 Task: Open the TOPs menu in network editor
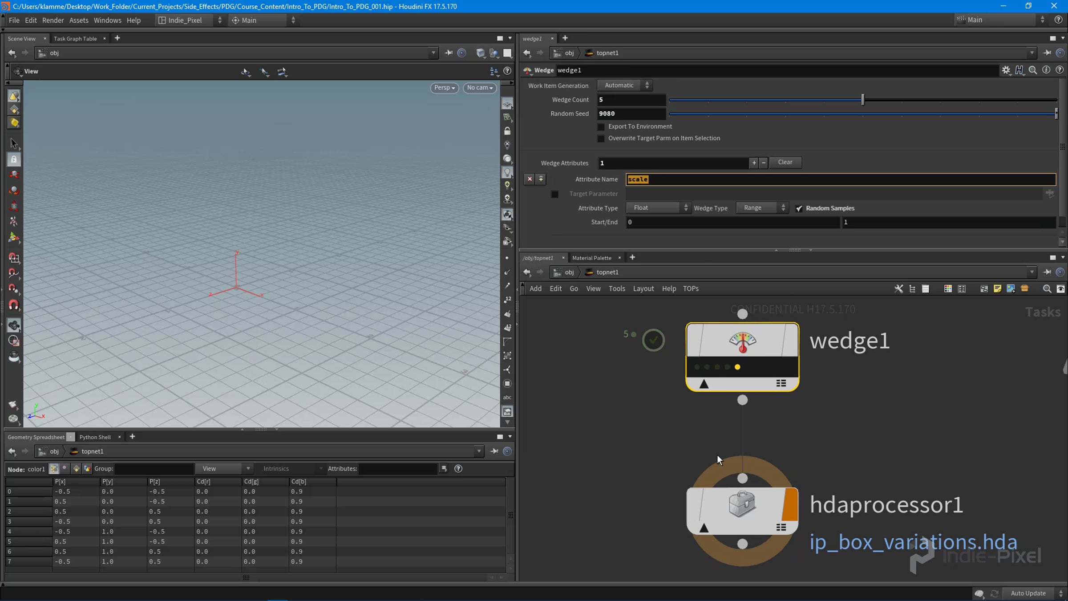click(x=691, y=288)
